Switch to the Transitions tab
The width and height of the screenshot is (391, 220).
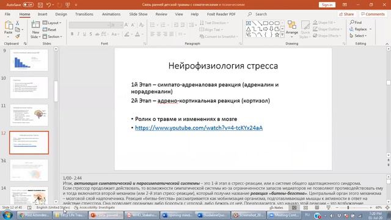click(84, 14)
